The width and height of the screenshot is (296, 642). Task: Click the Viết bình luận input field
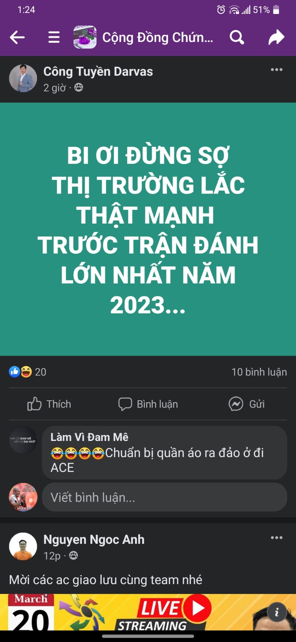pyautogui.click(x=164, y=497)
